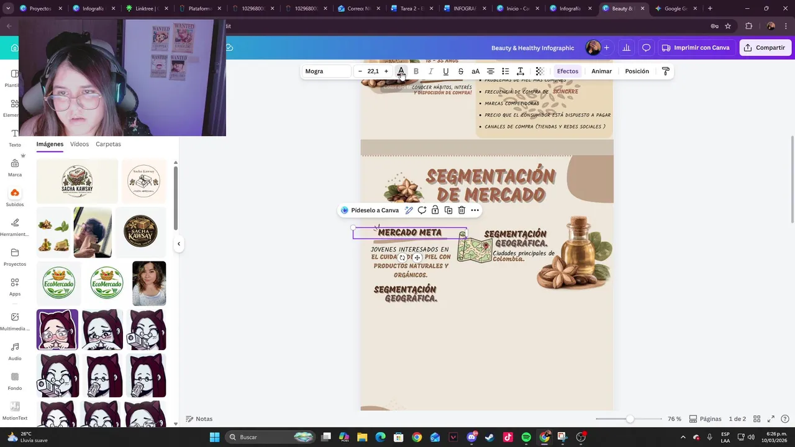Open the transparency checkerboard control
Screen dimensions: 795x447
click(x=540, y=71)
